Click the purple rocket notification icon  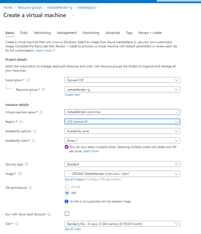67,147
